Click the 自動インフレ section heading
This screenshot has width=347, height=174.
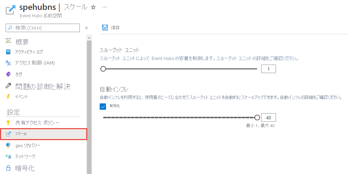(114, 89)
